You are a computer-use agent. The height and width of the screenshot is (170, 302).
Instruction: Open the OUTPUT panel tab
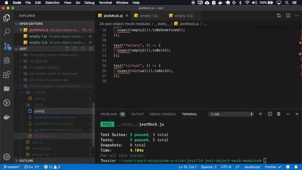137,114
